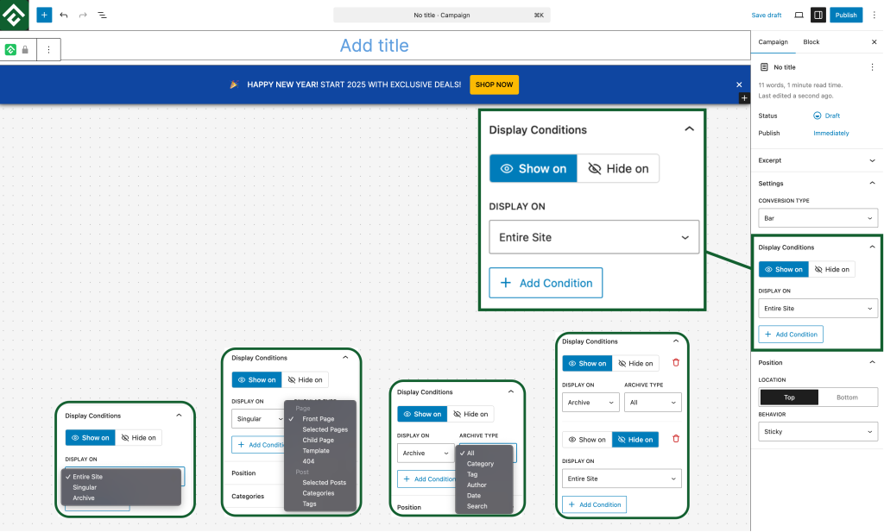The image size is (884, 532).
Task: Select Hide on in sidebar Display Conditions
Action: pyautogui.click(x=832, y=269)
